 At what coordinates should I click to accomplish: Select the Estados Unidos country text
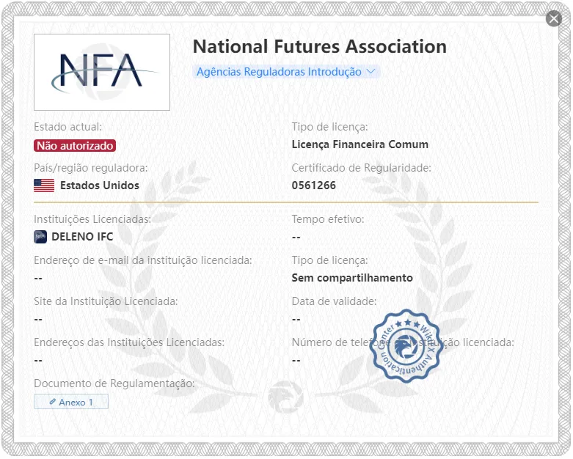pyautogui.click(x=100, y=186)
